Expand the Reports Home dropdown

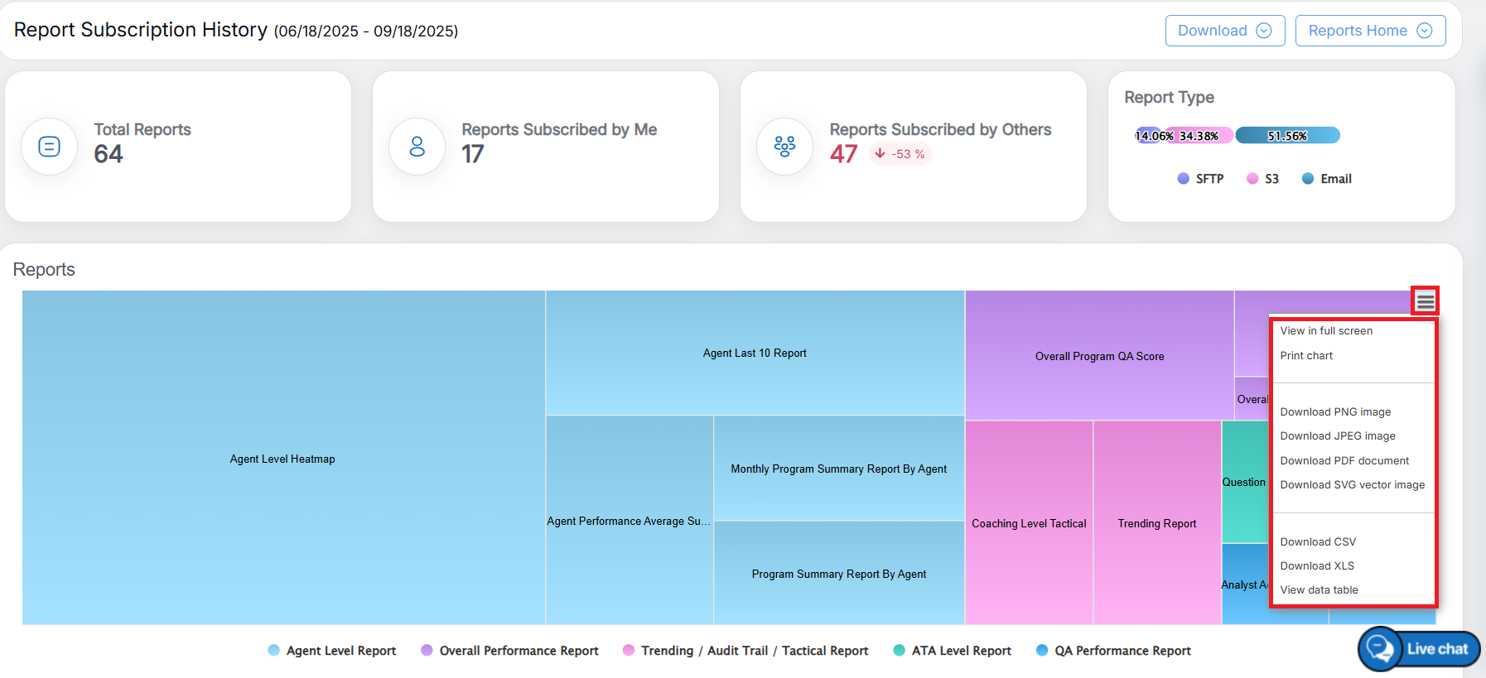[x=1370, y=31]
